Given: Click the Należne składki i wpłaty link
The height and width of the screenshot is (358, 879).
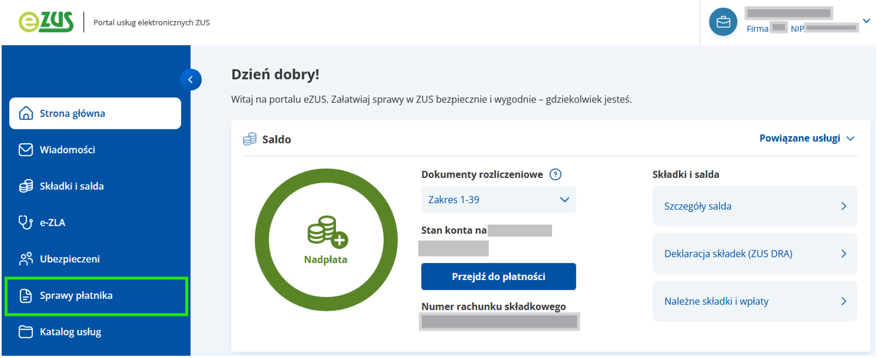Looking at the screenshot, I should pos(754,301).
